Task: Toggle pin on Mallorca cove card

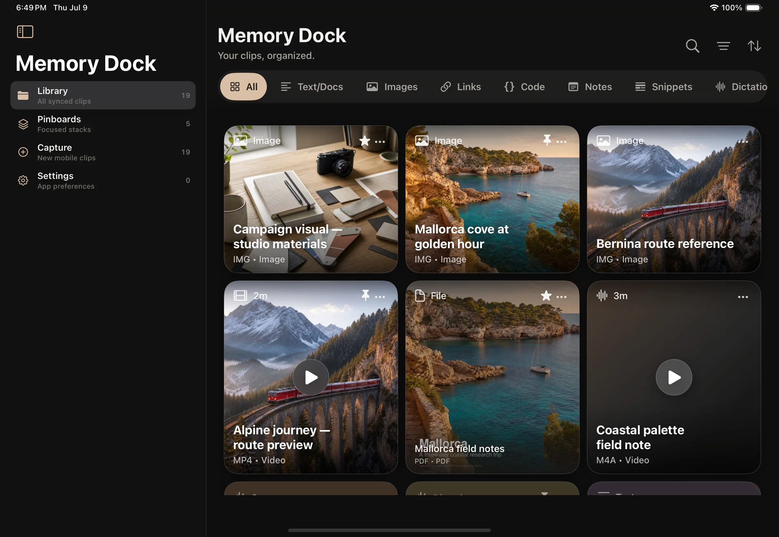Action: [547, 140]
